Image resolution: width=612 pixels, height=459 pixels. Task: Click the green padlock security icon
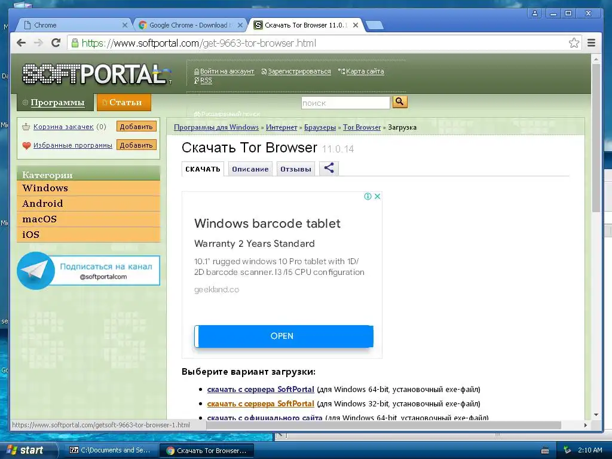coord(75,43)
